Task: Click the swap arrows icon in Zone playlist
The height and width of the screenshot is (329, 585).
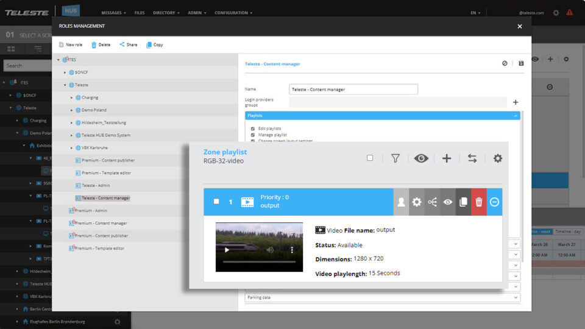Action: [x=472, y=158]
